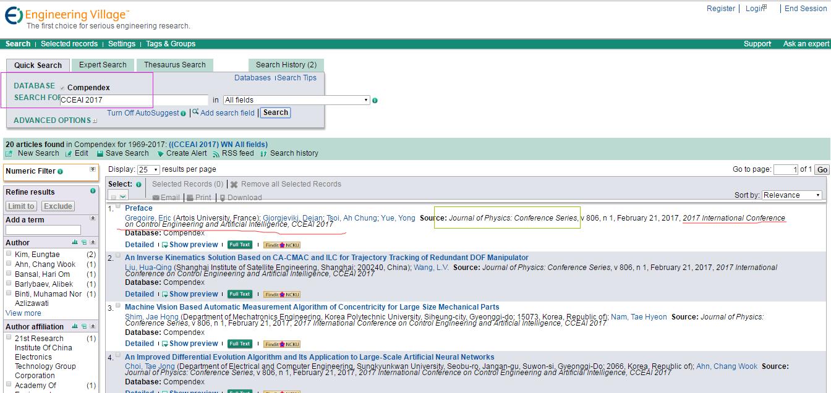This screenshot has height=393, width=831.
Task: Click the info icon next to Turn Off AutoSuggest
Action: point(183,114)
